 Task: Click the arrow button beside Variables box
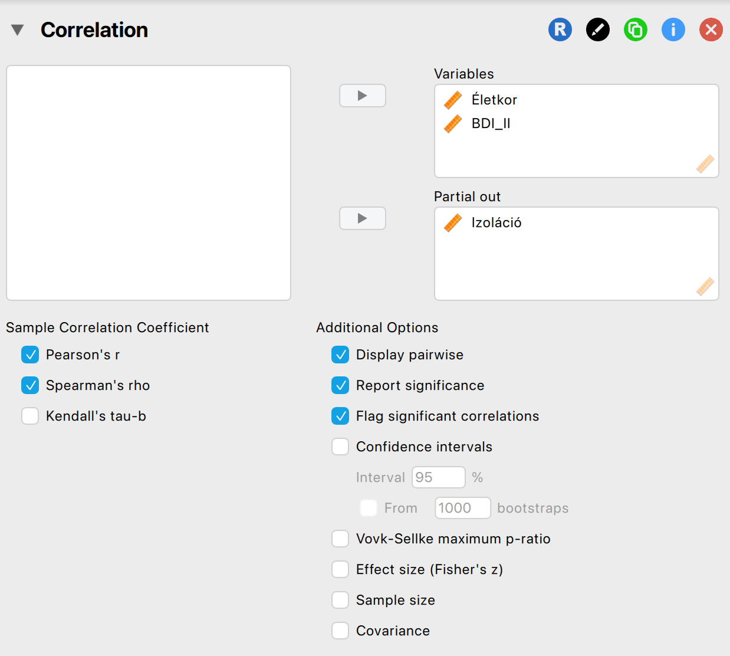tap(362, 96)
